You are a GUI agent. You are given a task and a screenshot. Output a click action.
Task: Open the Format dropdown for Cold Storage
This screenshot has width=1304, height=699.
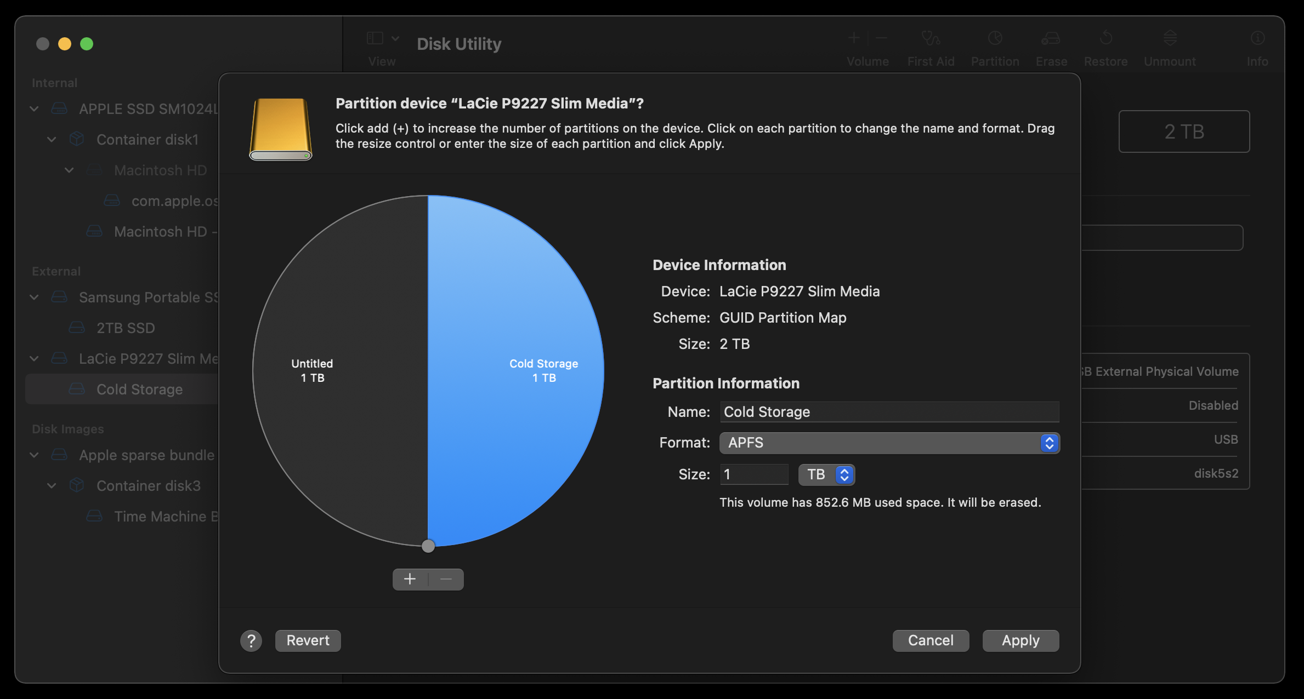(x=887, y=442)
